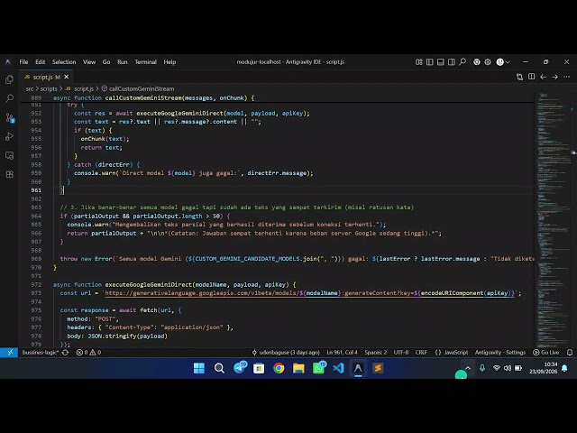Open the Extensions view in activity bar
Viewport: 577px width, 433px height.
click(10, 174)
